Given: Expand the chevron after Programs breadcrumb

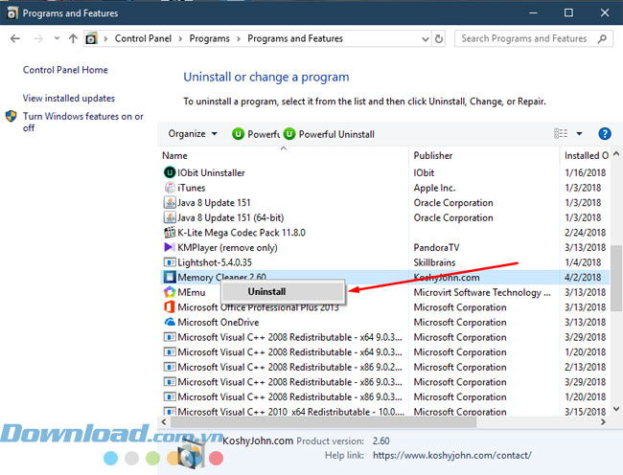Looking at the screenshot, I should click(239, 39).
